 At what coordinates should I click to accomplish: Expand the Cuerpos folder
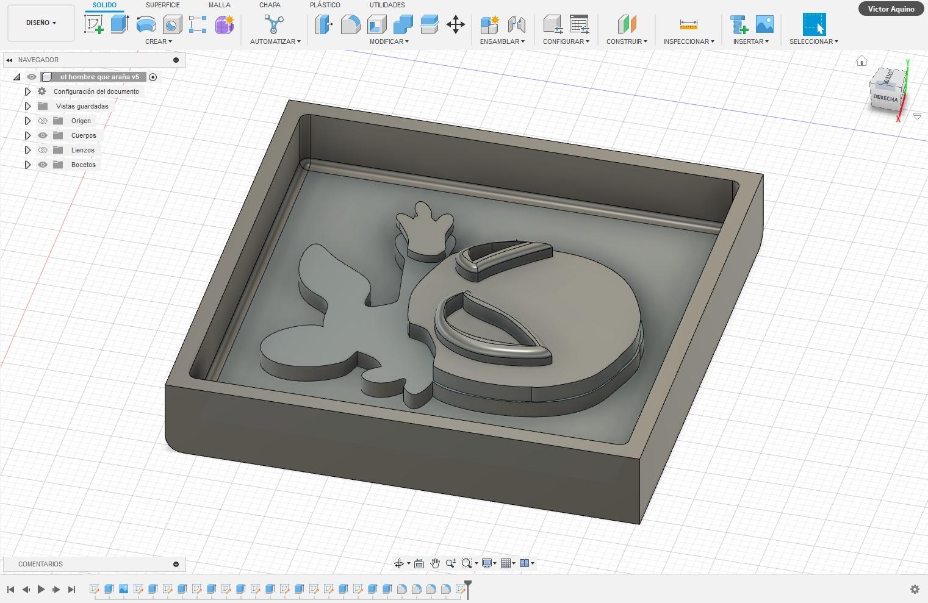(x=27, y=135)
